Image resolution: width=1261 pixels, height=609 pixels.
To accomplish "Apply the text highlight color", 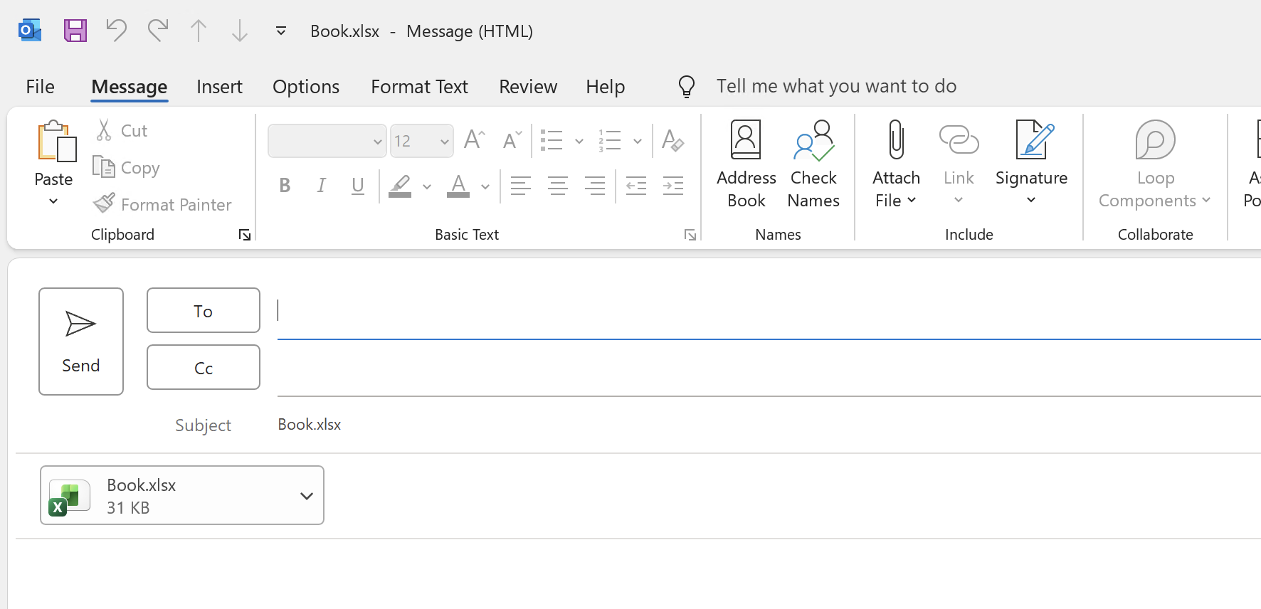I will (x=401, y=186).
